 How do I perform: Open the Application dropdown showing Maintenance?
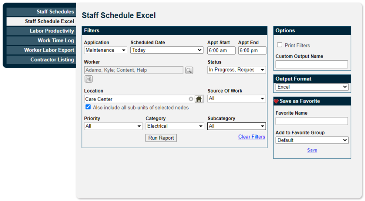tap(105, 50)
